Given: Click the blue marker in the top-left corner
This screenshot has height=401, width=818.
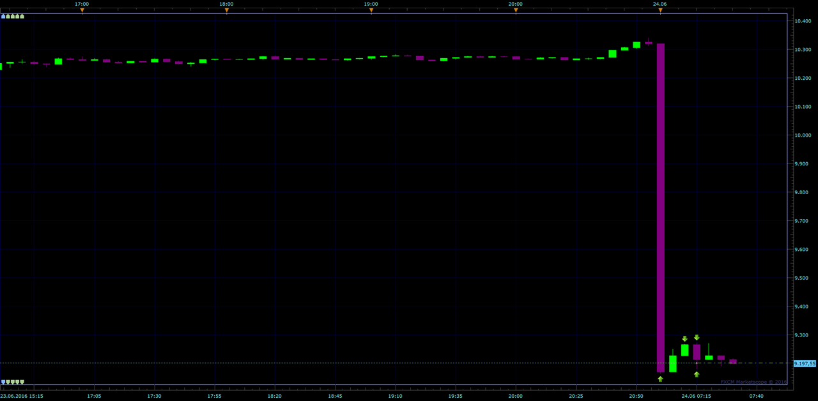Looking at the screenshot, I should (x=3, y=16).
